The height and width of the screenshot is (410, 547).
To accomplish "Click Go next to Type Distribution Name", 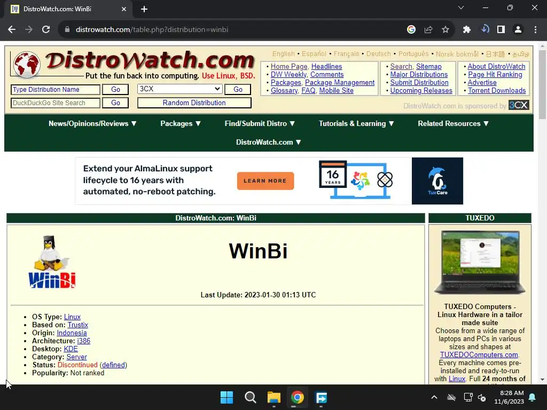I will [x=115, y=90].
